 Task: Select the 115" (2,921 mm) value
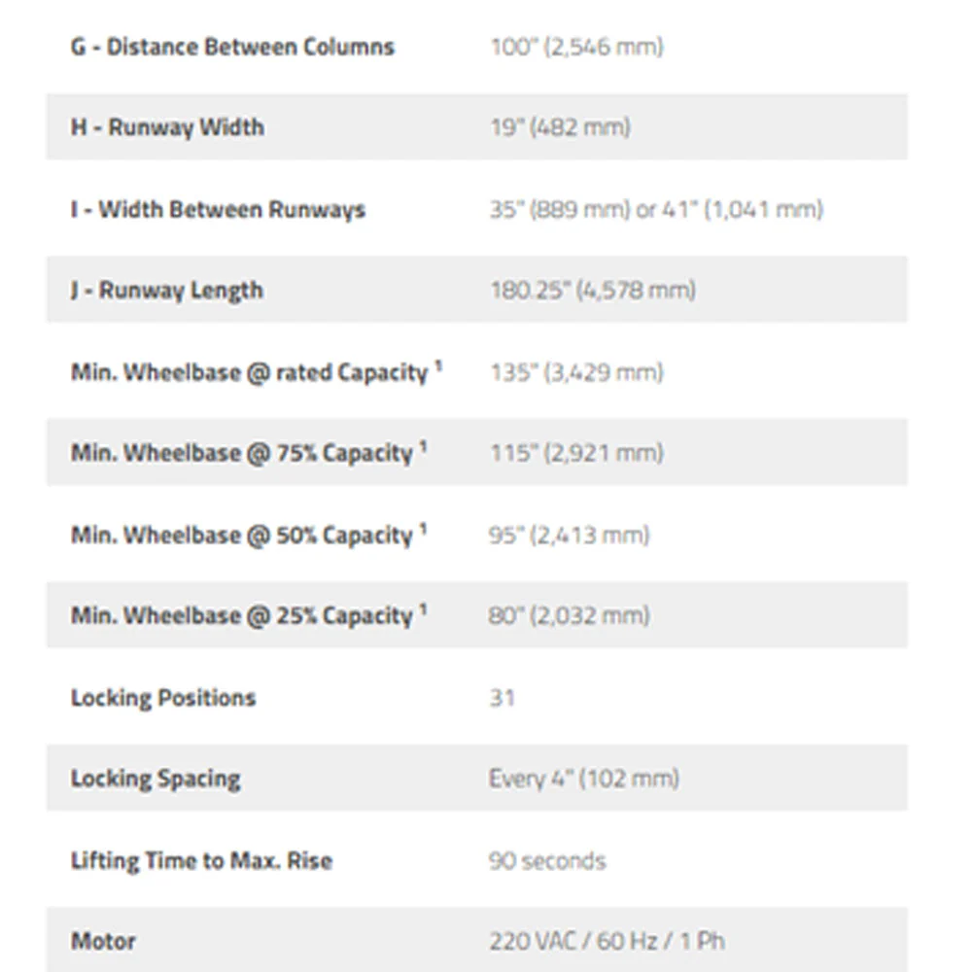point(576,453)
